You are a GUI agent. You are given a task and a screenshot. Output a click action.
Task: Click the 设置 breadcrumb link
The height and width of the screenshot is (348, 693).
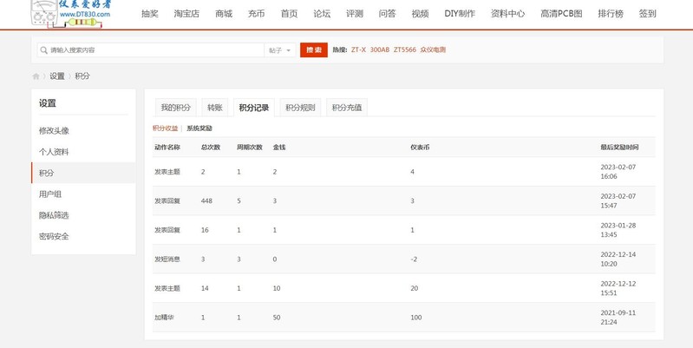[57, 76]
